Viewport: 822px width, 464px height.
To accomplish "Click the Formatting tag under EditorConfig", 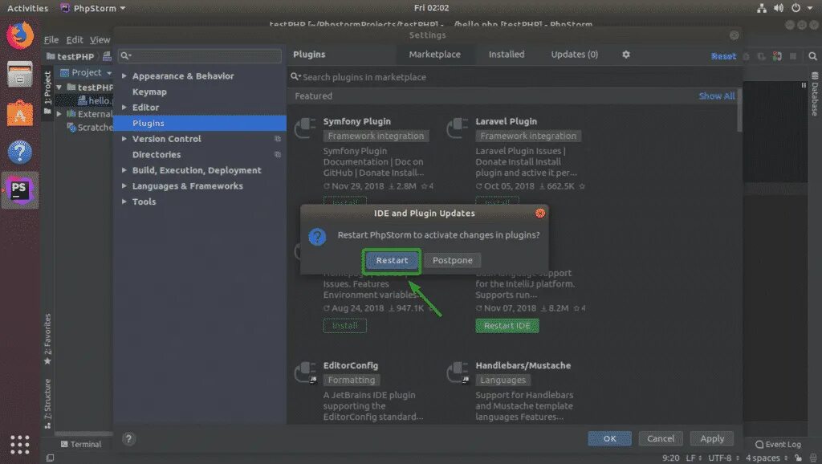I will (x=352, y=381).
